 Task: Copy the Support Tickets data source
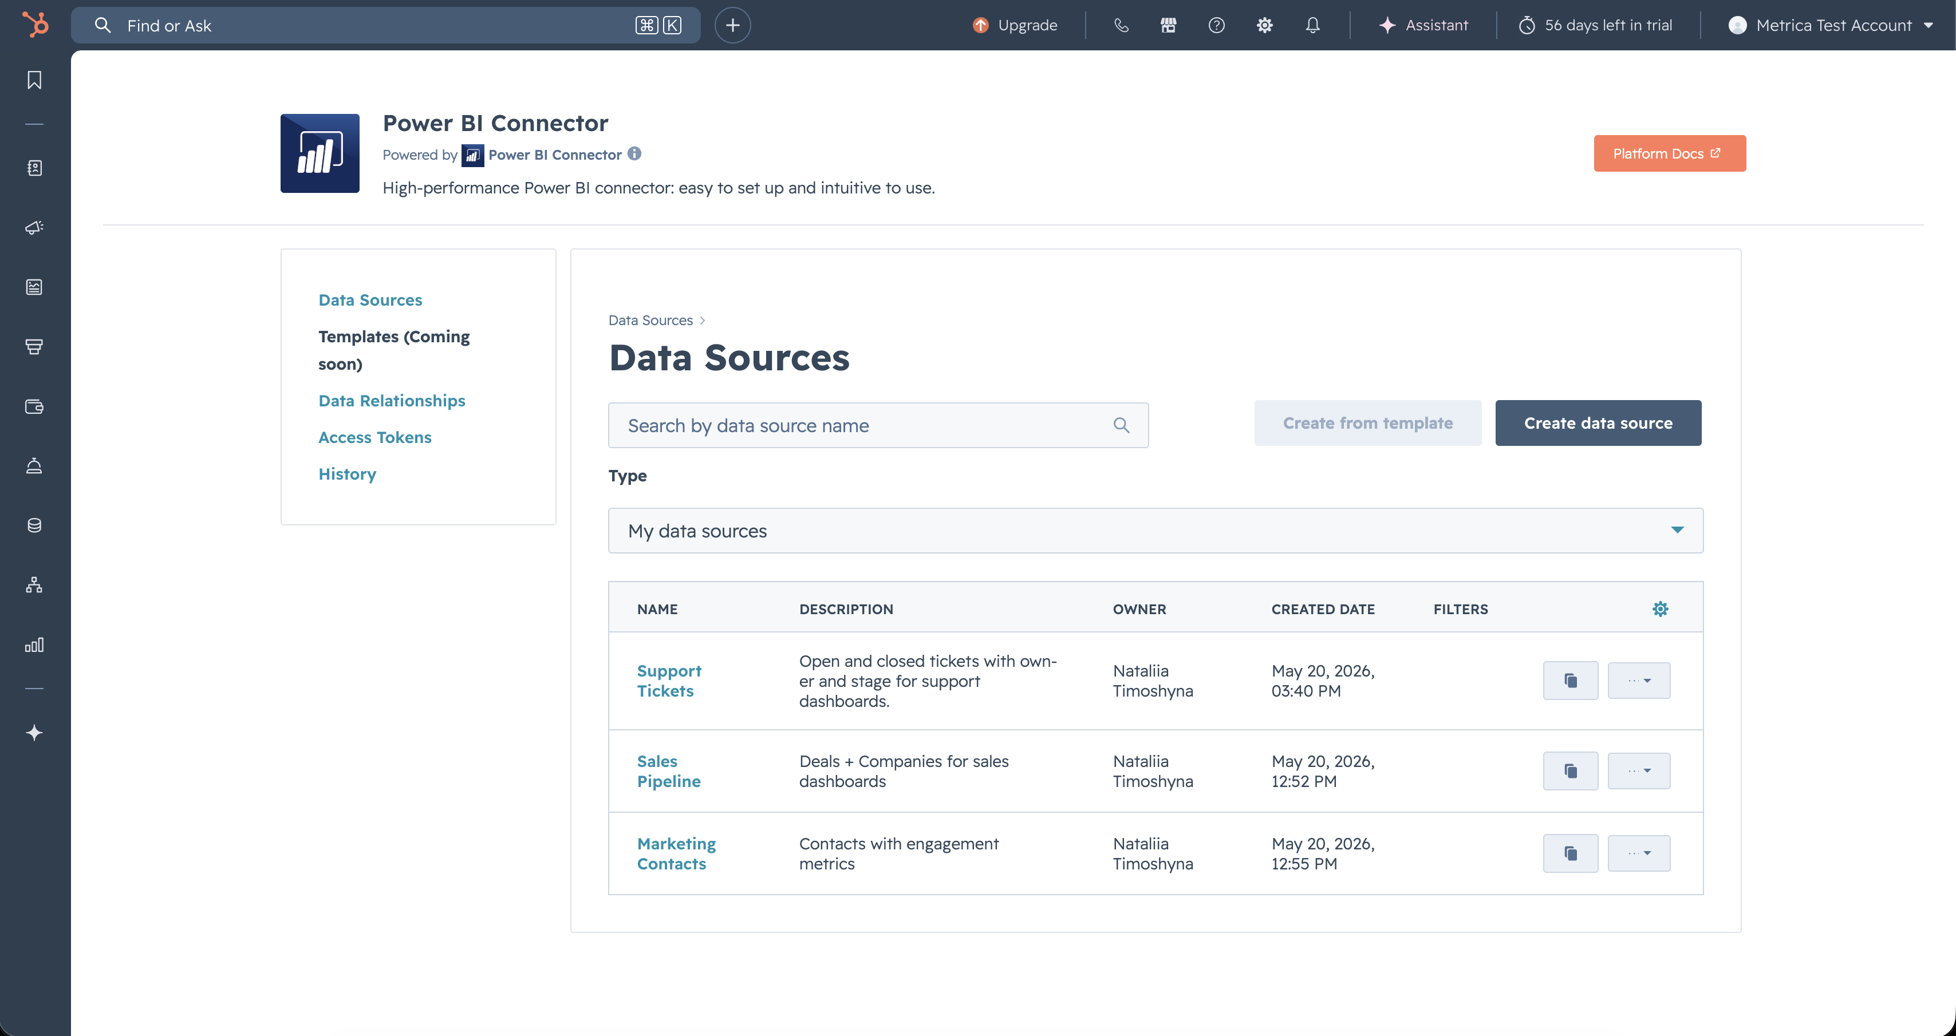tap(1570, 680)
